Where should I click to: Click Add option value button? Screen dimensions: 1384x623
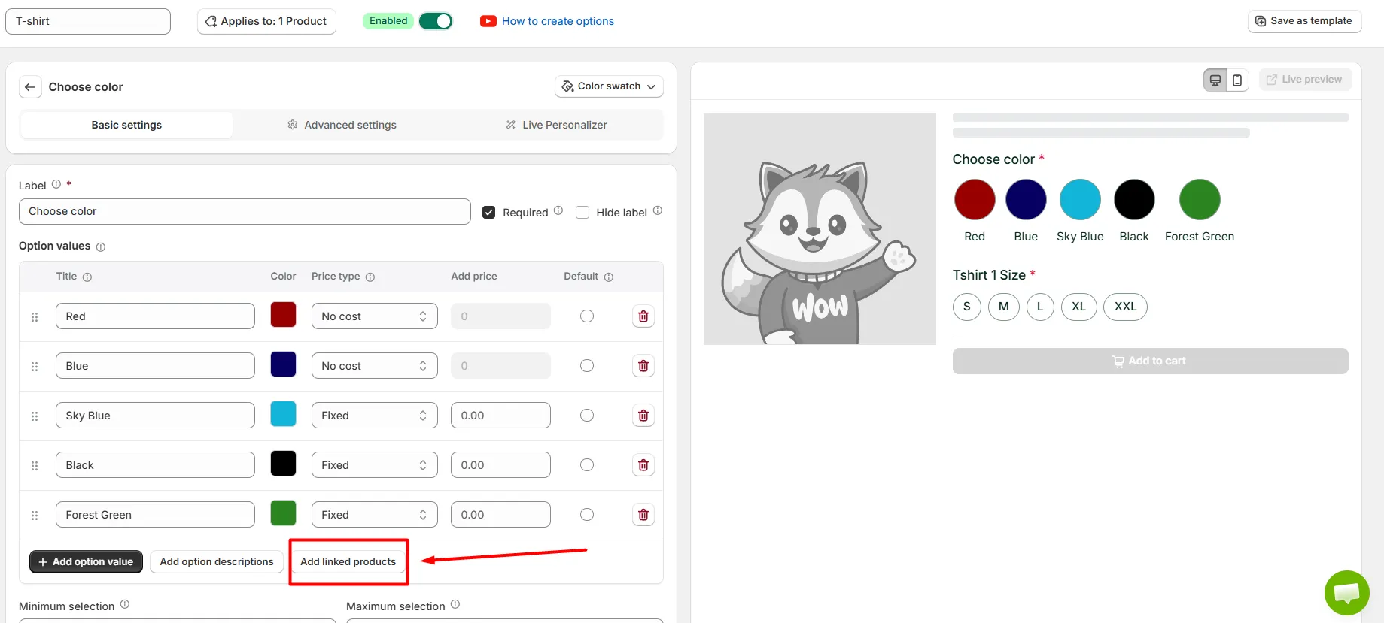(86, 562)
